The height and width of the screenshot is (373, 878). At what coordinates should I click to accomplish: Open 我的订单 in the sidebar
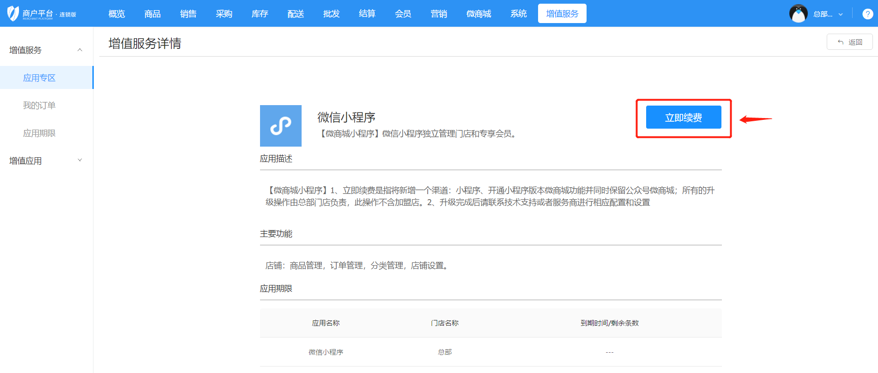(39, 106)
